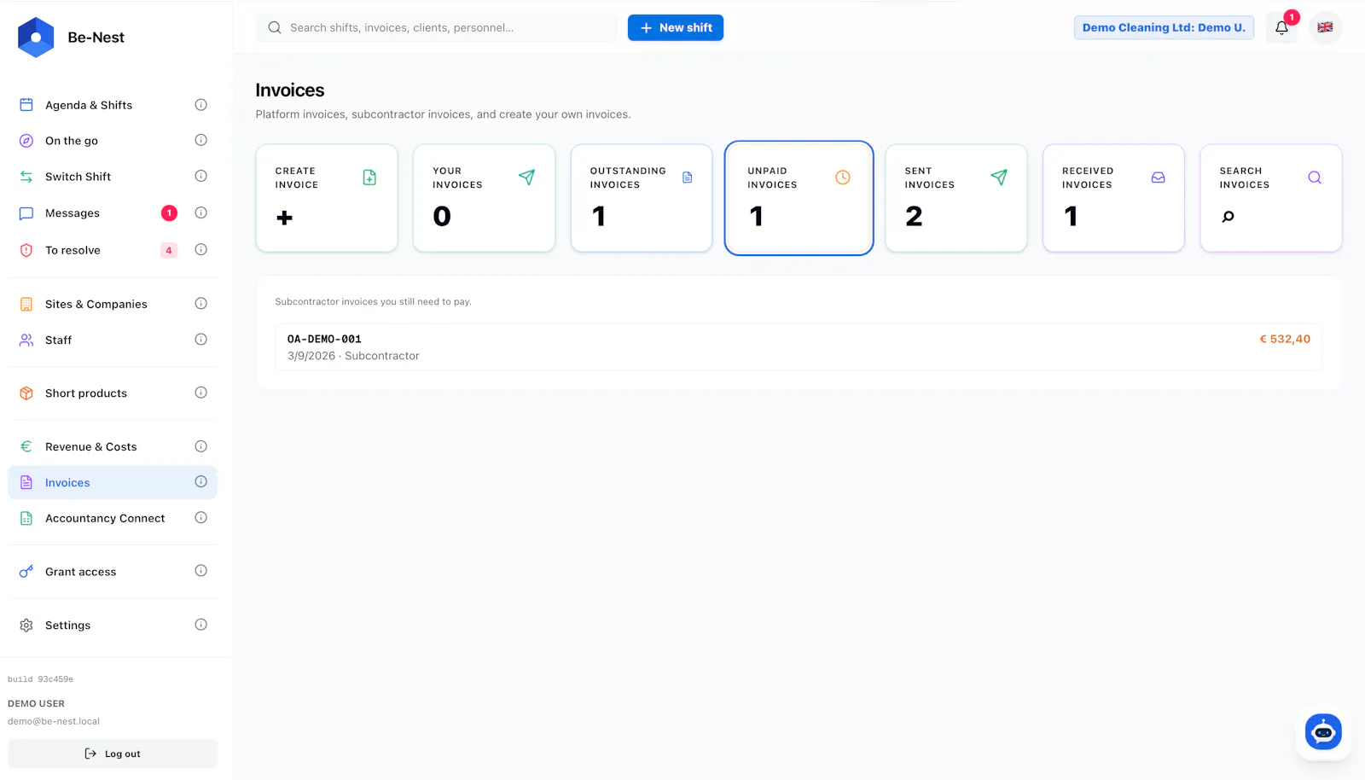This screenshot has width=1365, height=780.
Task: Click the build 93c459e text
Action: point(40,679)
